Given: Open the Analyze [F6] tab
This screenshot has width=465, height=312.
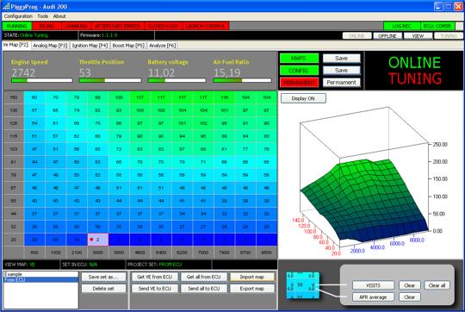Looking at the screenshot, I should coord(162,46).
